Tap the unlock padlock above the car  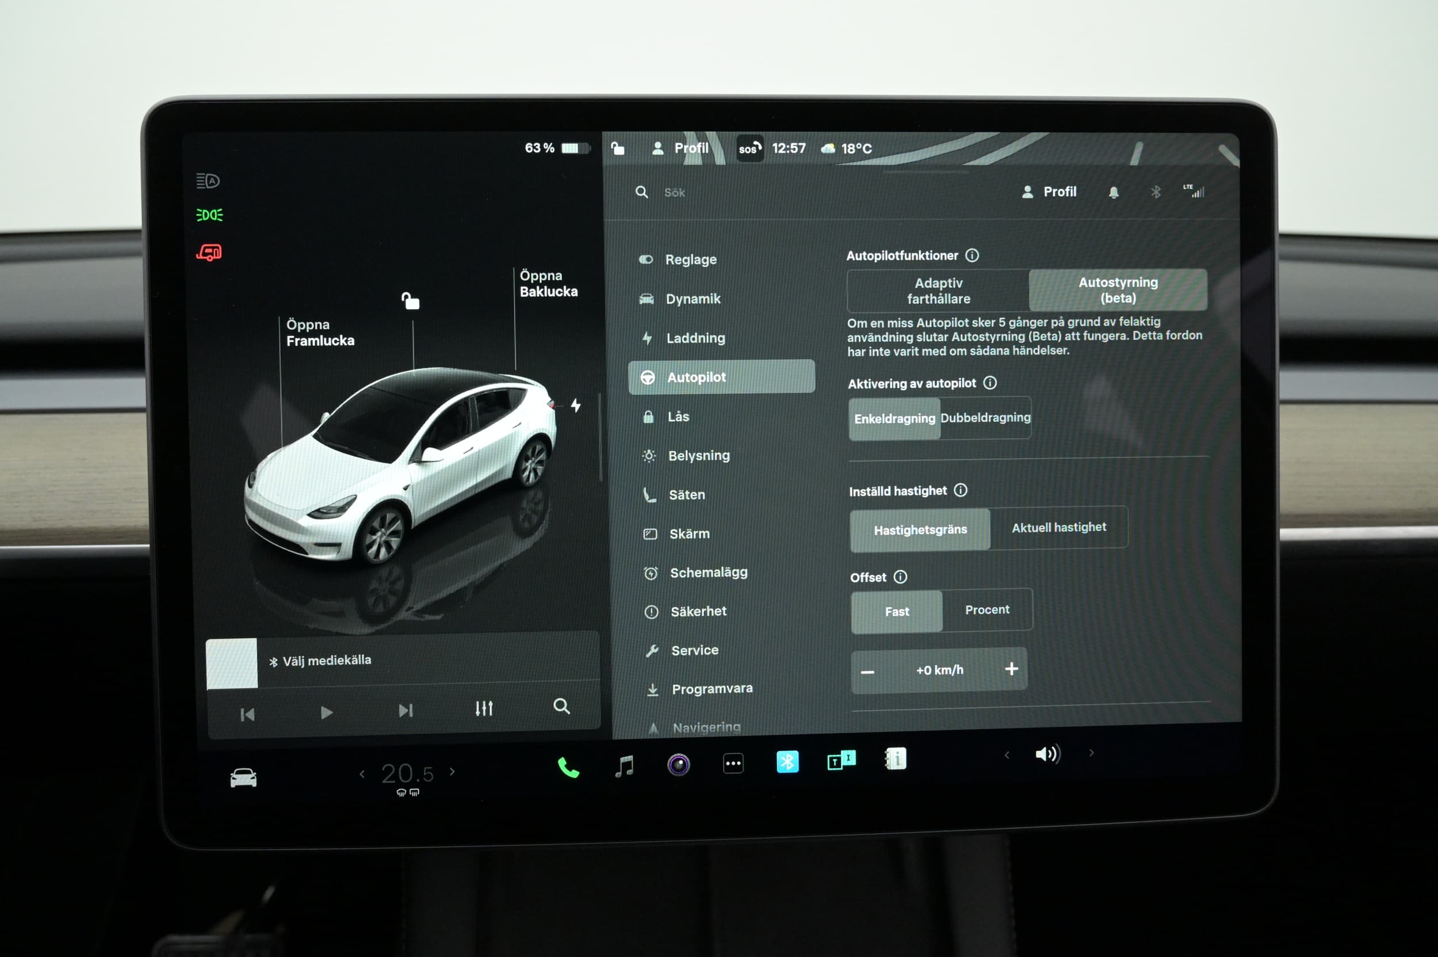pos(410,301)
